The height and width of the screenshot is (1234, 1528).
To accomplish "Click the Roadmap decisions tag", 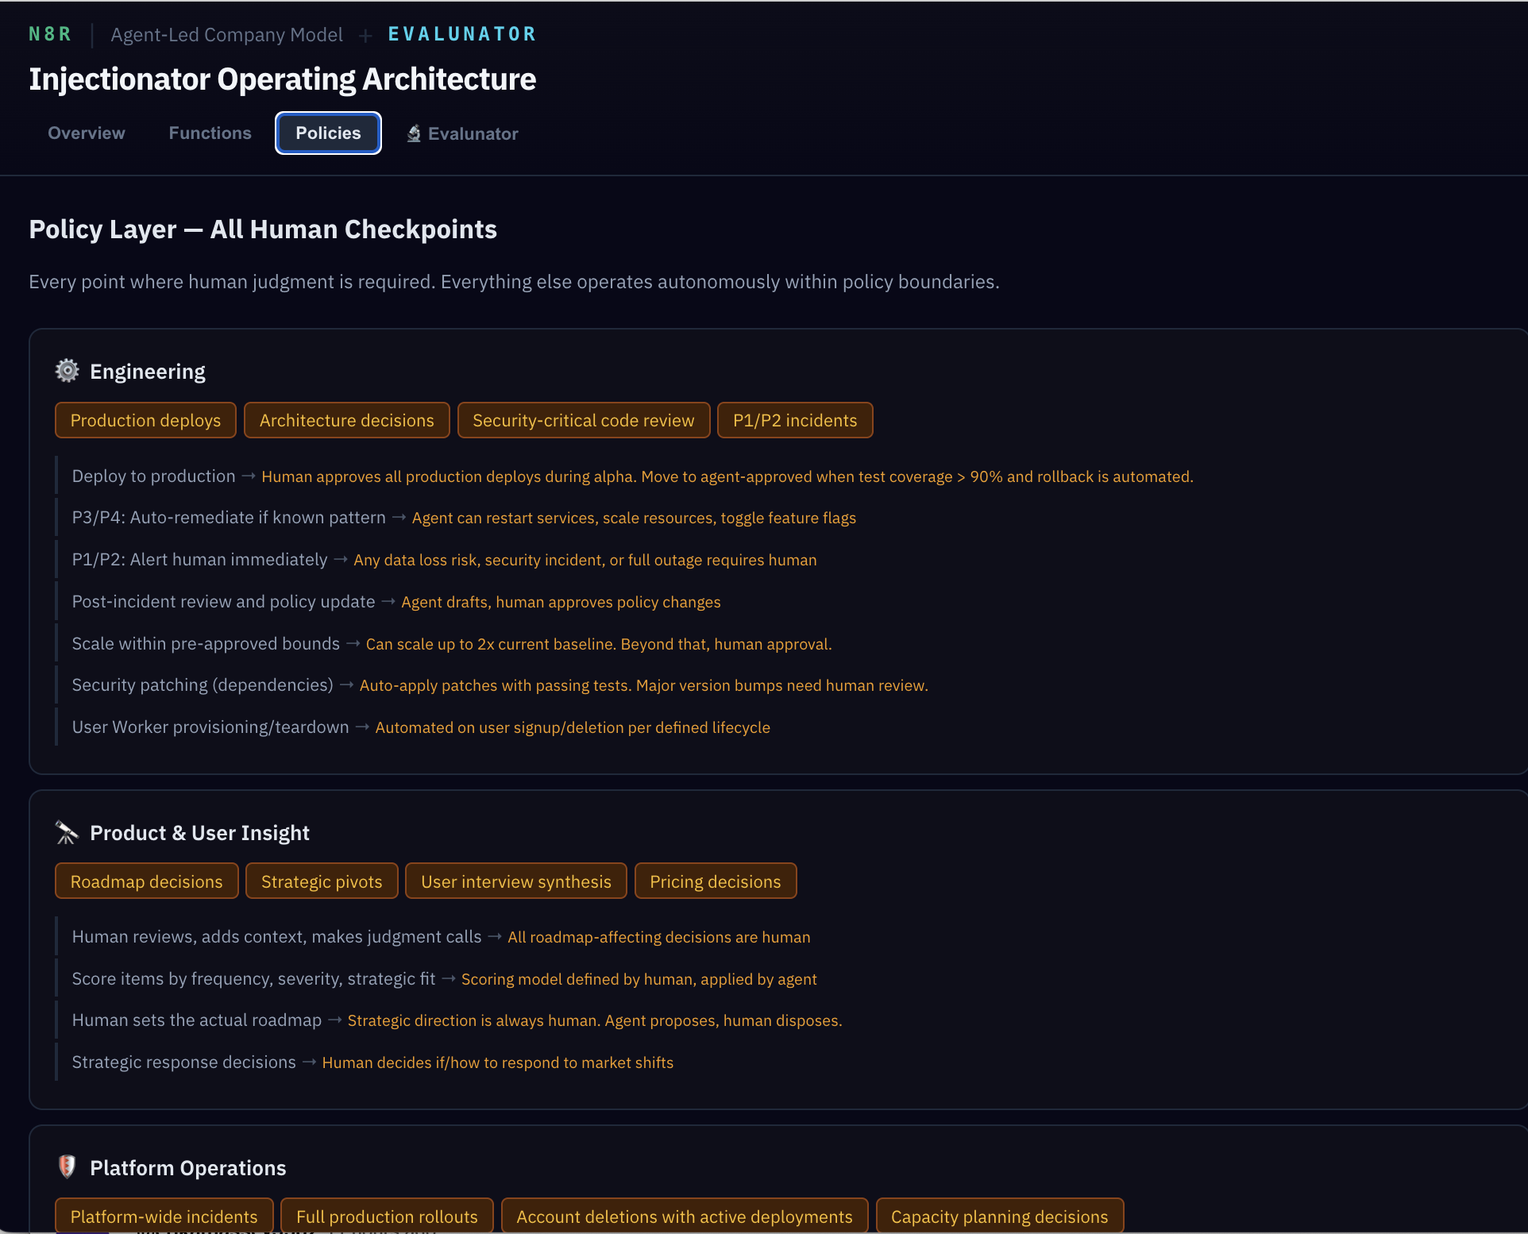I will click(146, 881).
